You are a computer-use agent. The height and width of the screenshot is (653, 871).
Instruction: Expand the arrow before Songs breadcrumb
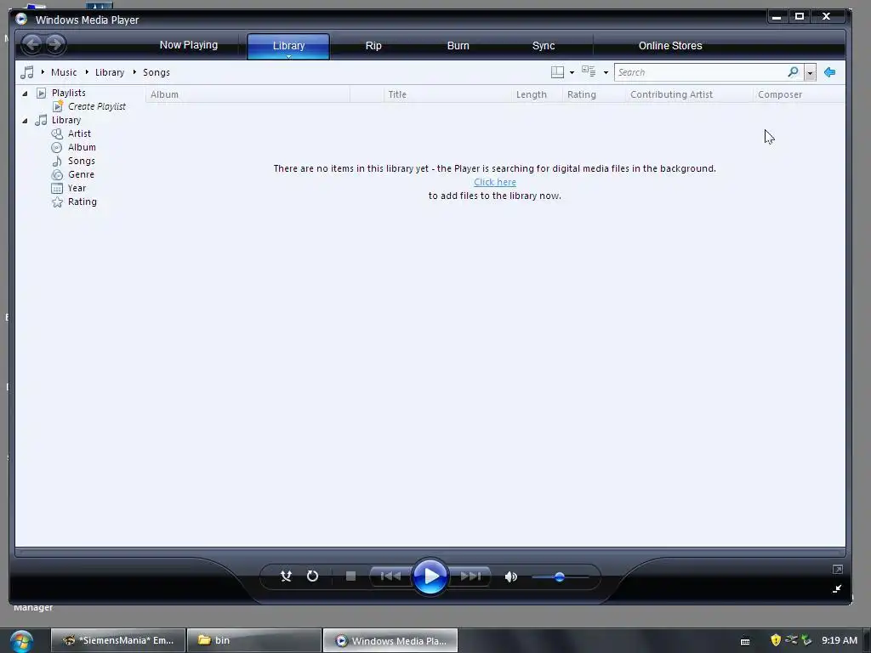(134, 72)
